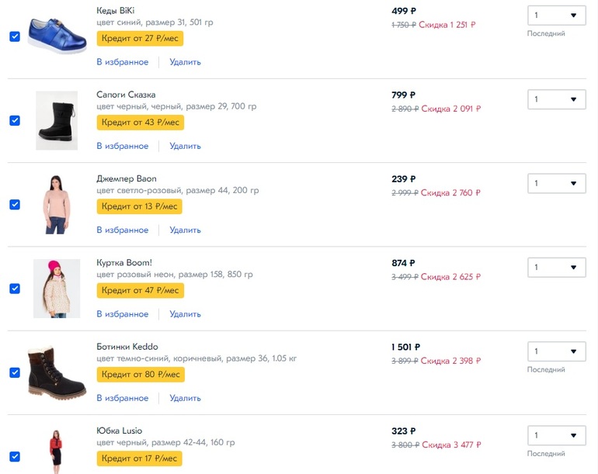Click the pink Джемпер Baon product photo
Image resolution: width=598 pixels, height=474 pixels.
coord(57,204)
